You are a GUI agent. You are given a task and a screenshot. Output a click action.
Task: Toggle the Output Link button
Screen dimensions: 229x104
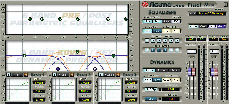[x=214, y=52]
